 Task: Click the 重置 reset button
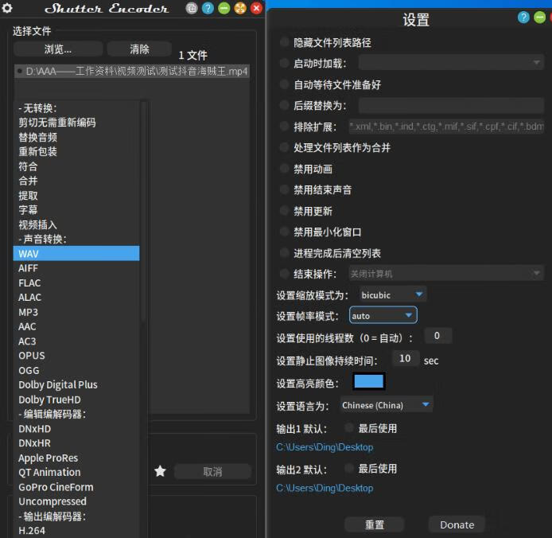374,524
